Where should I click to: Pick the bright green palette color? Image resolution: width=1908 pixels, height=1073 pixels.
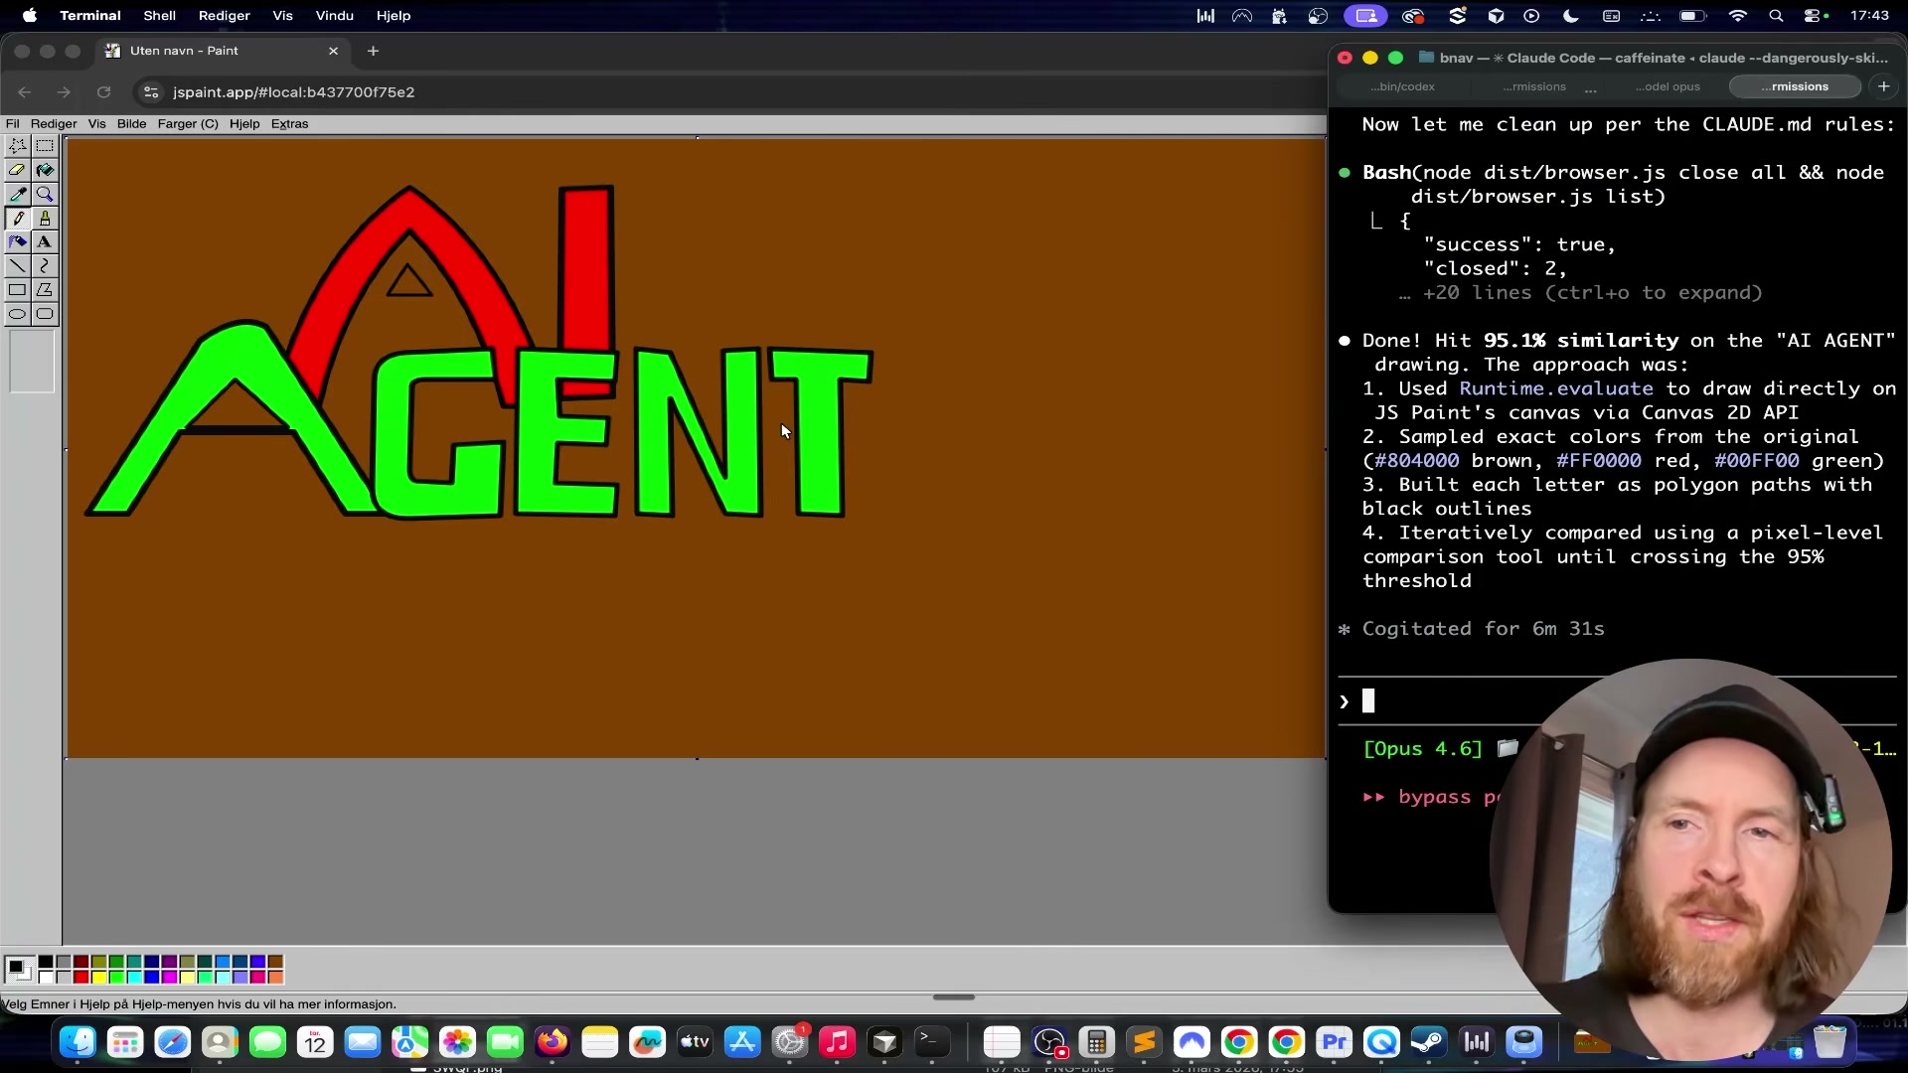(116, 978)
